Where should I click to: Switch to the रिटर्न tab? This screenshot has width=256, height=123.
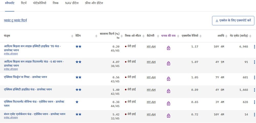[x=24, y=3]
